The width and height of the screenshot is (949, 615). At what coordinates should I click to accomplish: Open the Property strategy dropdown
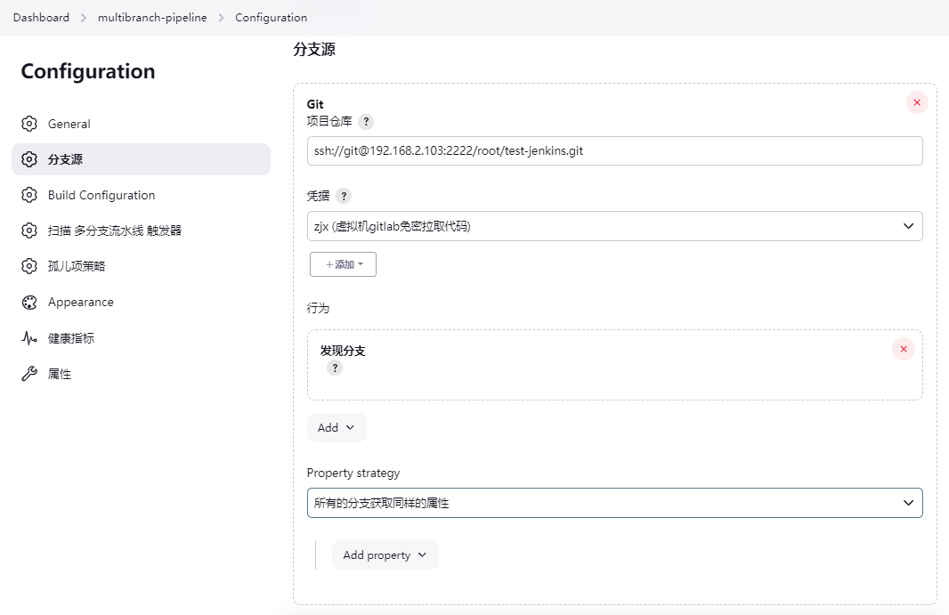point(614,503)
